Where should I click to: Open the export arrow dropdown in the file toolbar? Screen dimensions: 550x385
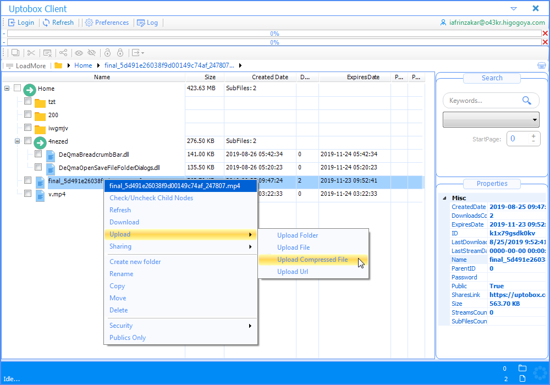click(137, 53)
